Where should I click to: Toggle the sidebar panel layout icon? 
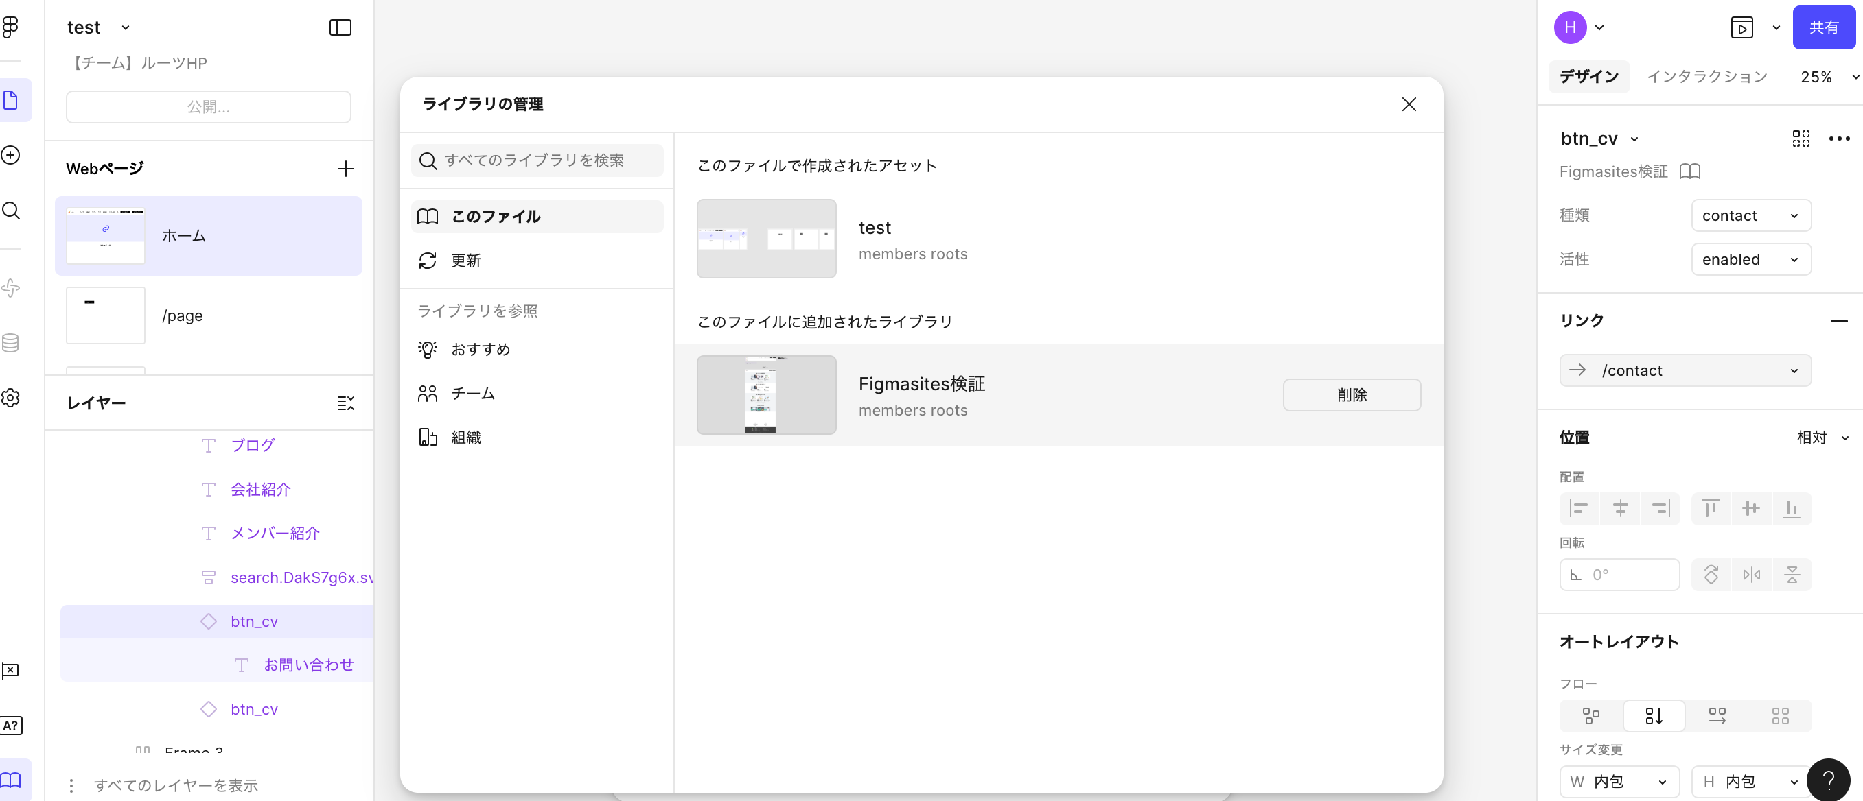(340, 27)
